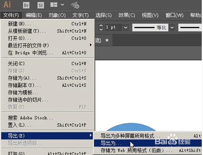Click the 1 pt stroke weight field
The height and width of the screenshot is (155, 203).
113,27
